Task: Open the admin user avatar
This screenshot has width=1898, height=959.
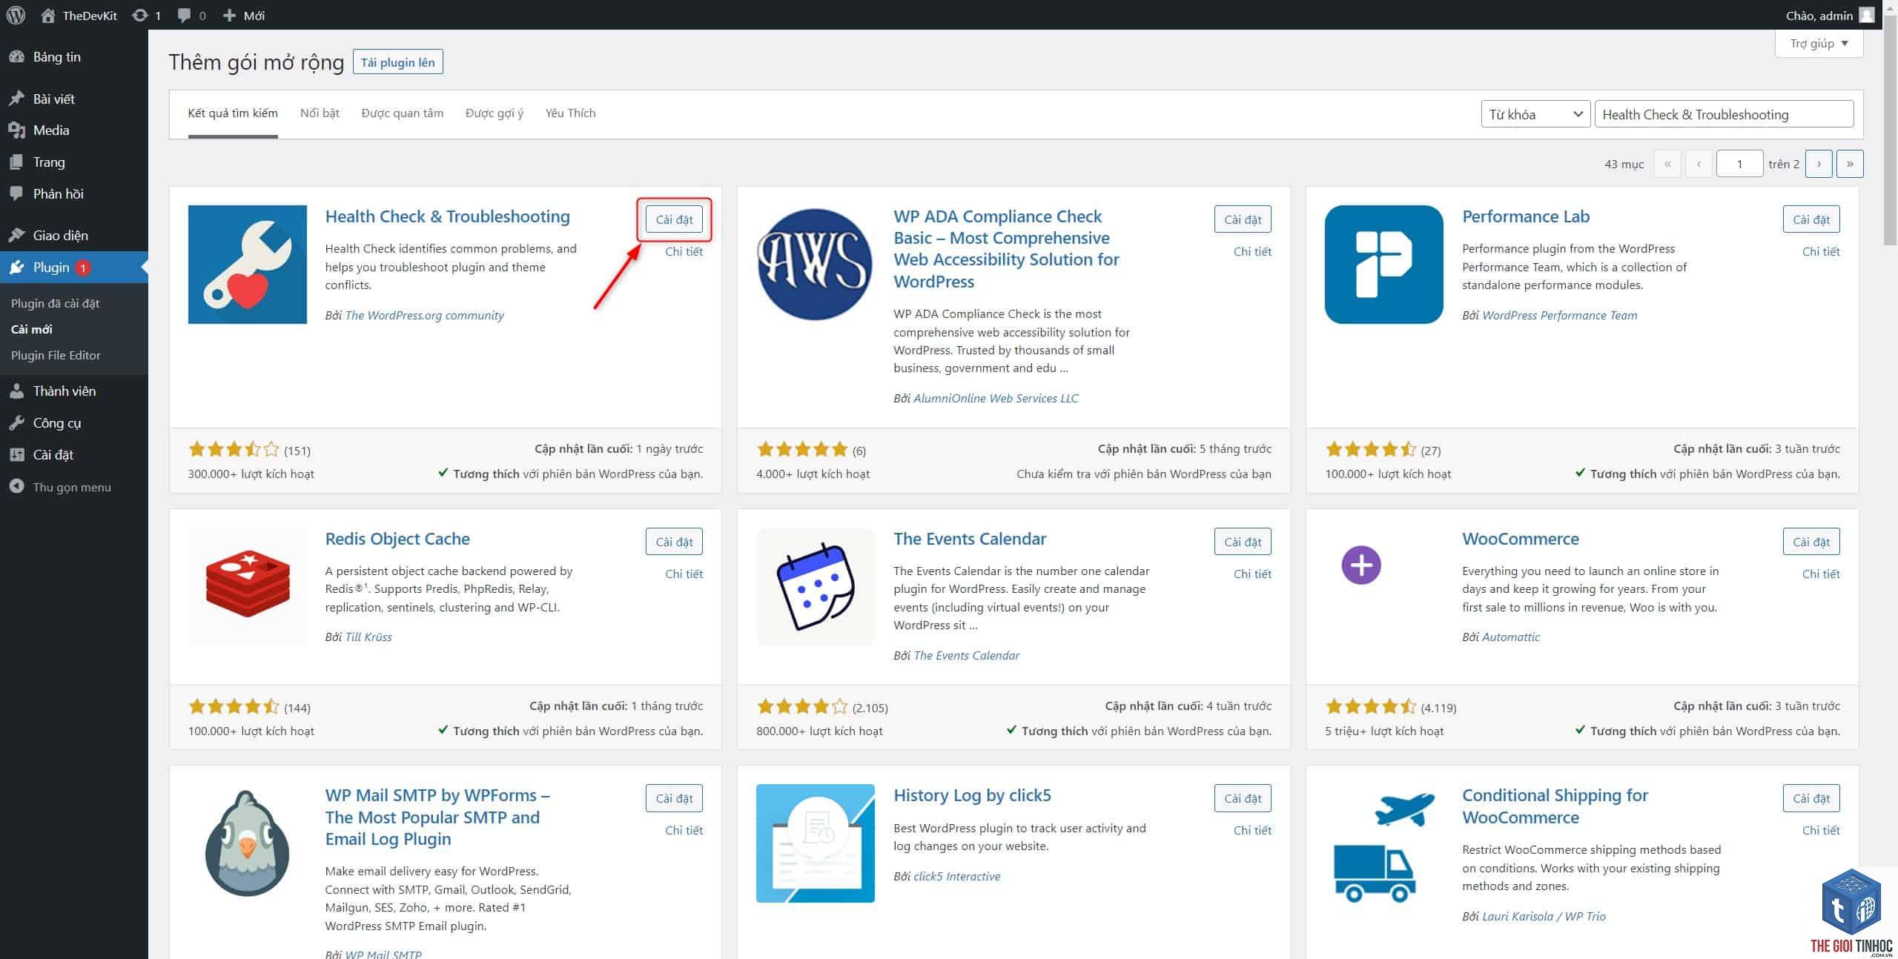Action: pos(1867,15)
